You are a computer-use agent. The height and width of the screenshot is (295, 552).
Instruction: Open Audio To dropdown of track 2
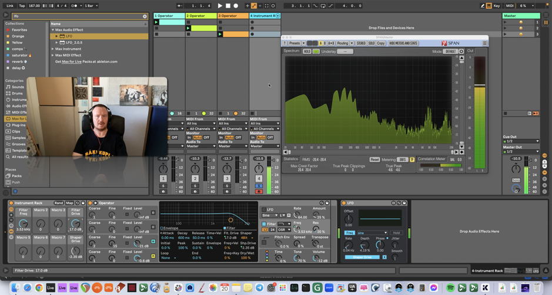[x=201, y=146]
